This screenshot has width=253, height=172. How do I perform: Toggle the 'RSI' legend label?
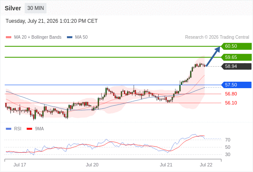click(x=18, y=129)
